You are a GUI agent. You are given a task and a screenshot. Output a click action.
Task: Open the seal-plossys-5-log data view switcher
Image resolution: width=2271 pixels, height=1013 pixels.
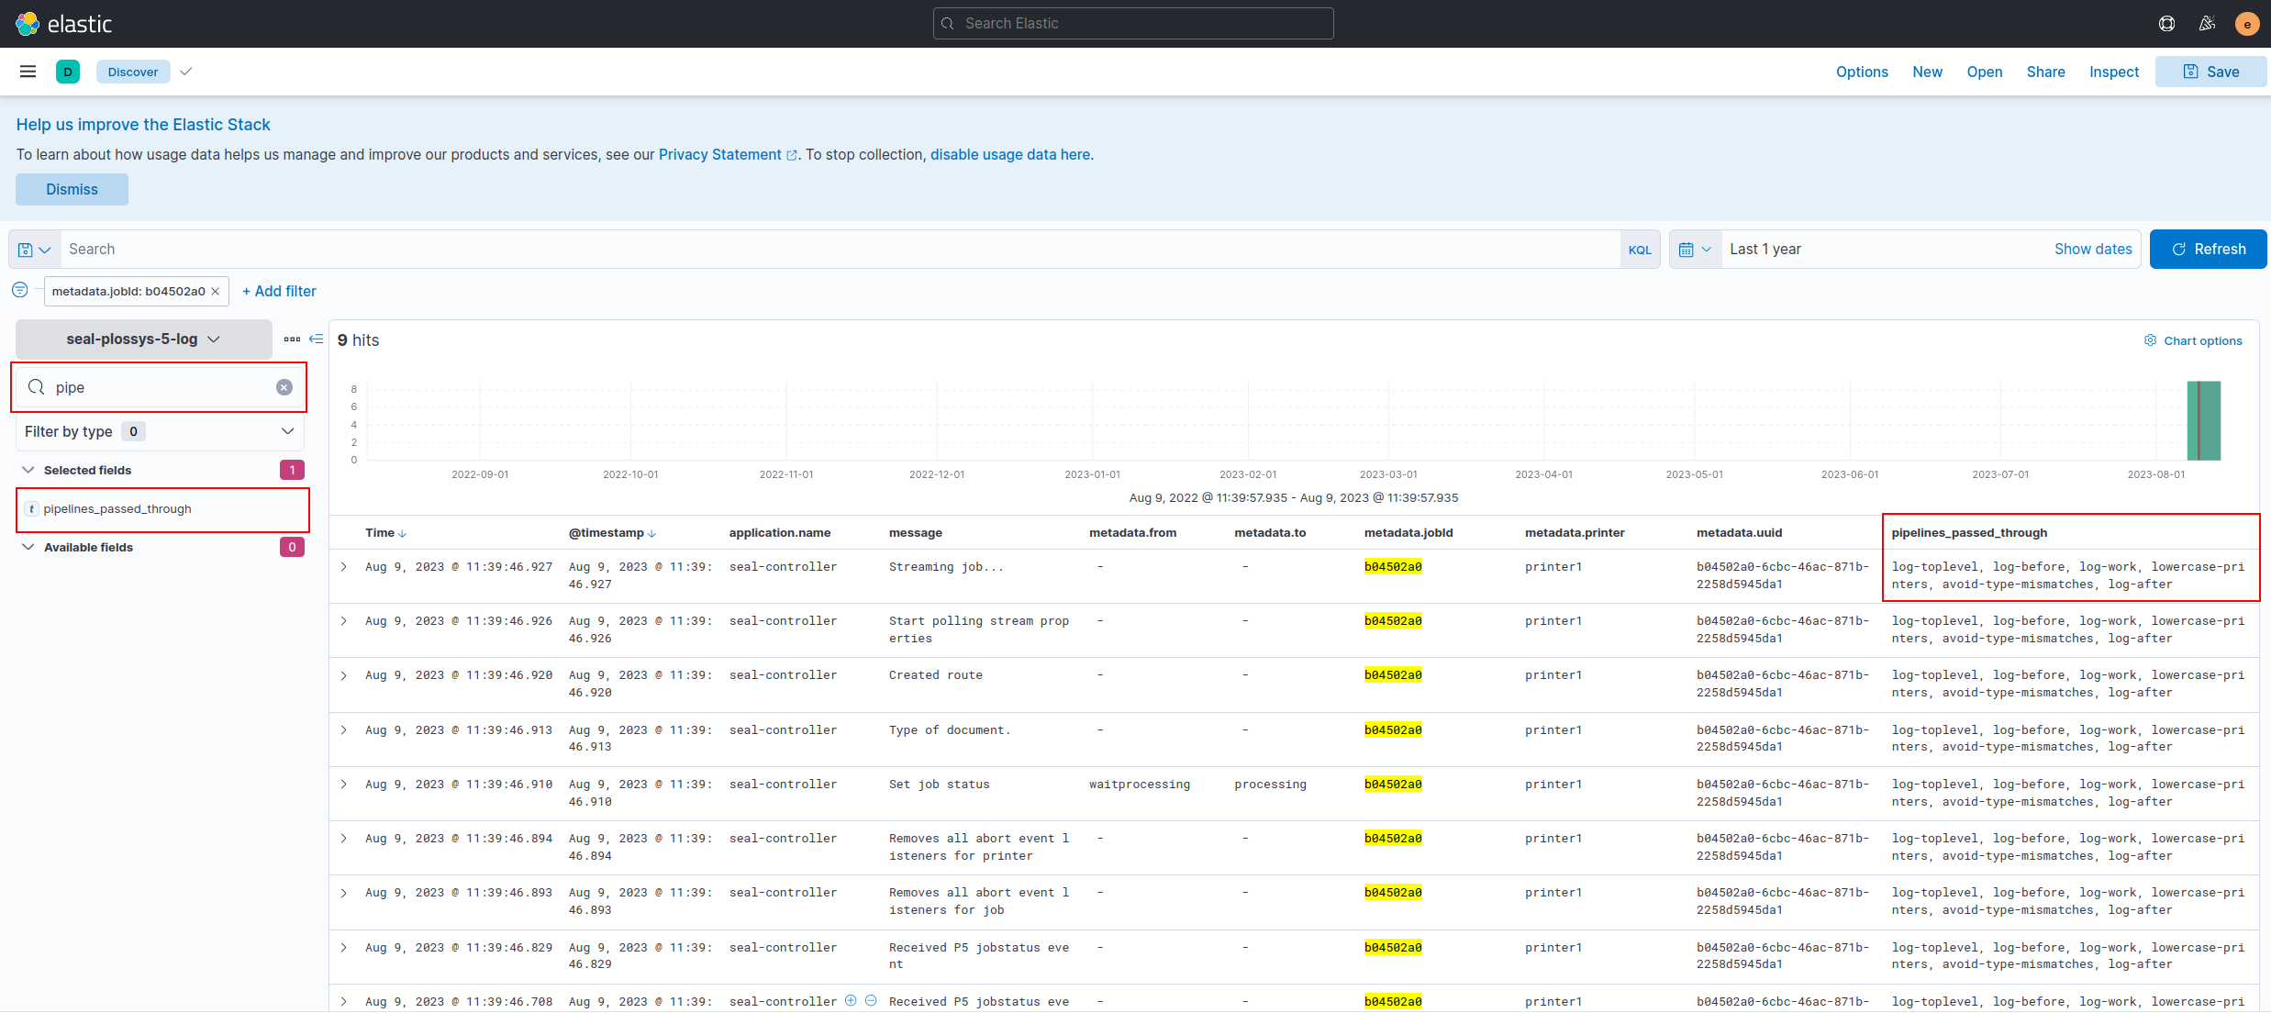142,339
